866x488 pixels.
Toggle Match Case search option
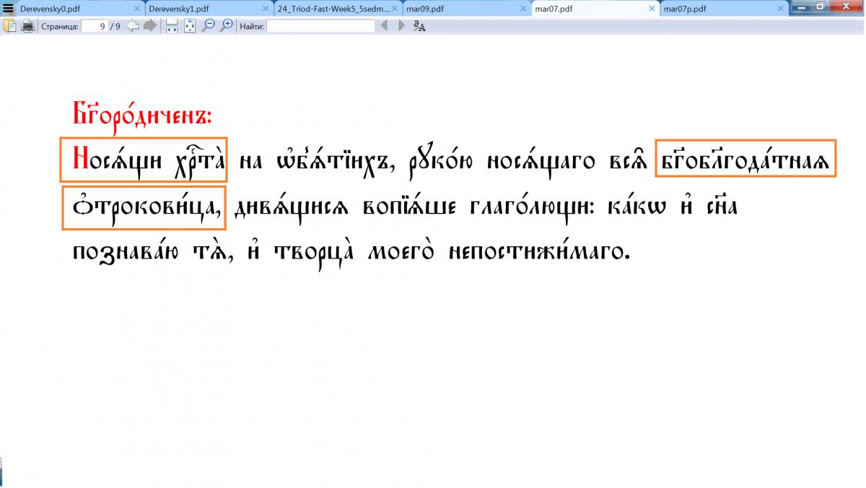pyautogui.click(x=420, y=27)
